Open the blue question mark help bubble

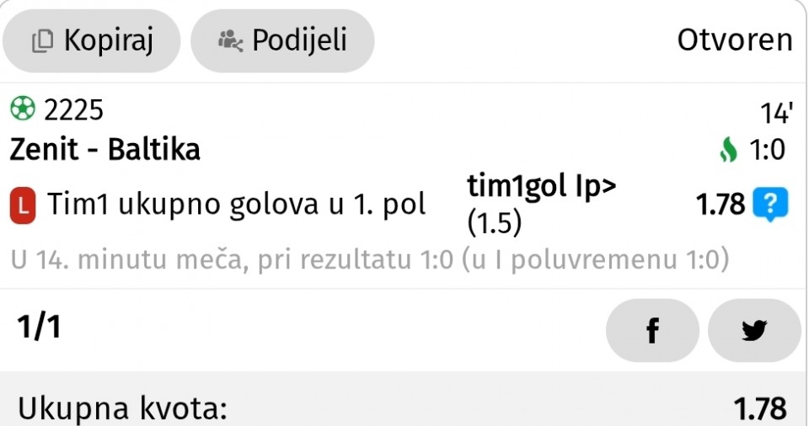point(770,205)
